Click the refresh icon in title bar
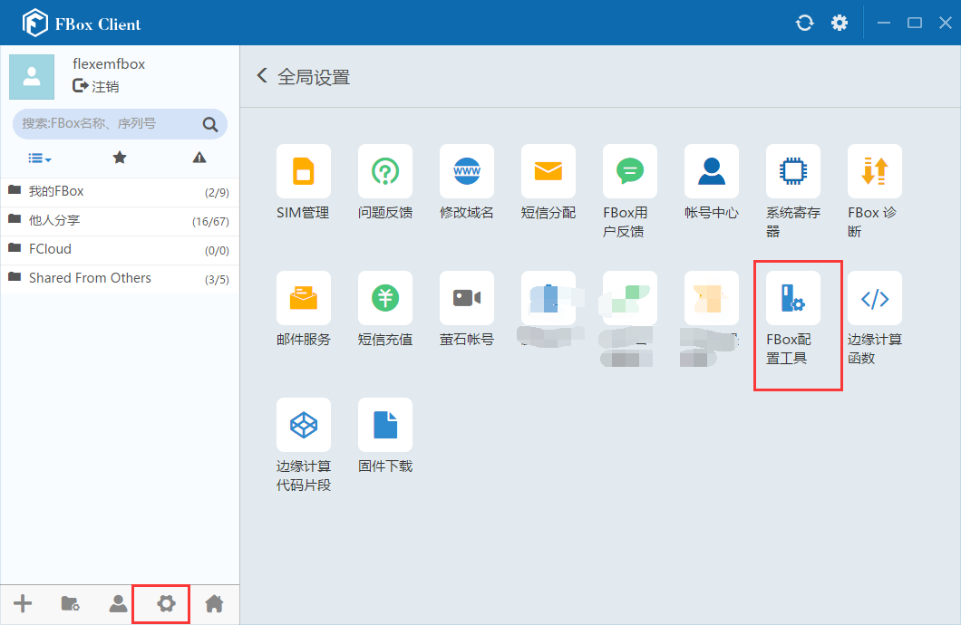 click(x=805, y=24)
